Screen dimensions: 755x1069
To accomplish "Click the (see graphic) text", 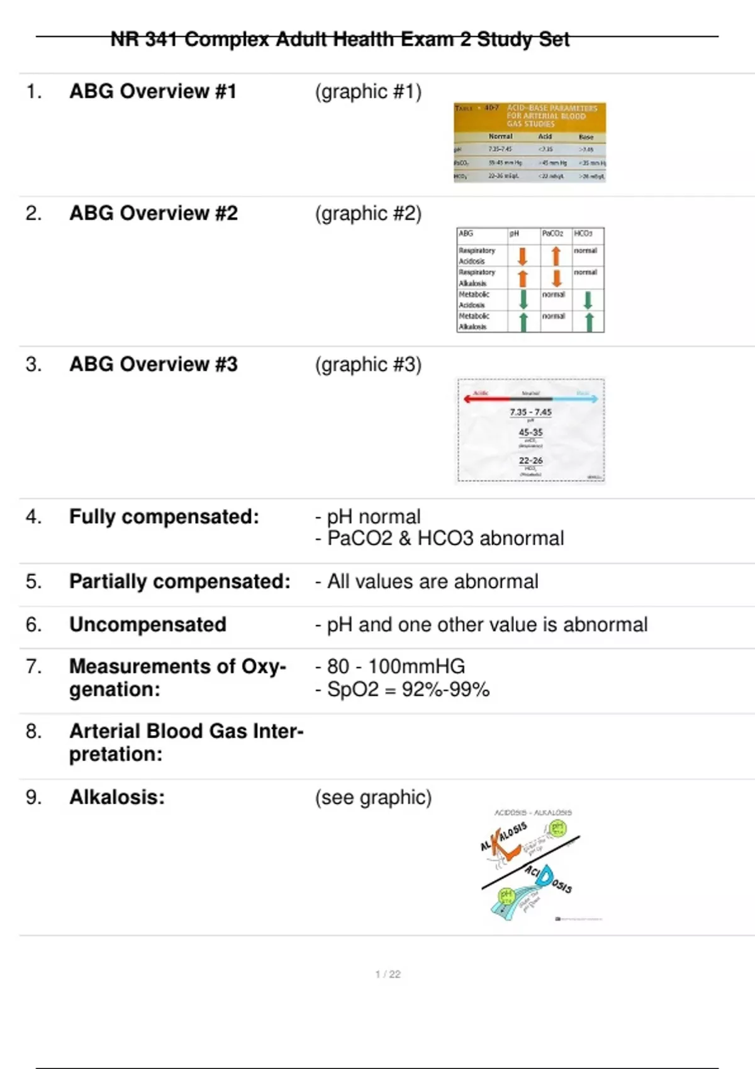I will tap(373, 797).
